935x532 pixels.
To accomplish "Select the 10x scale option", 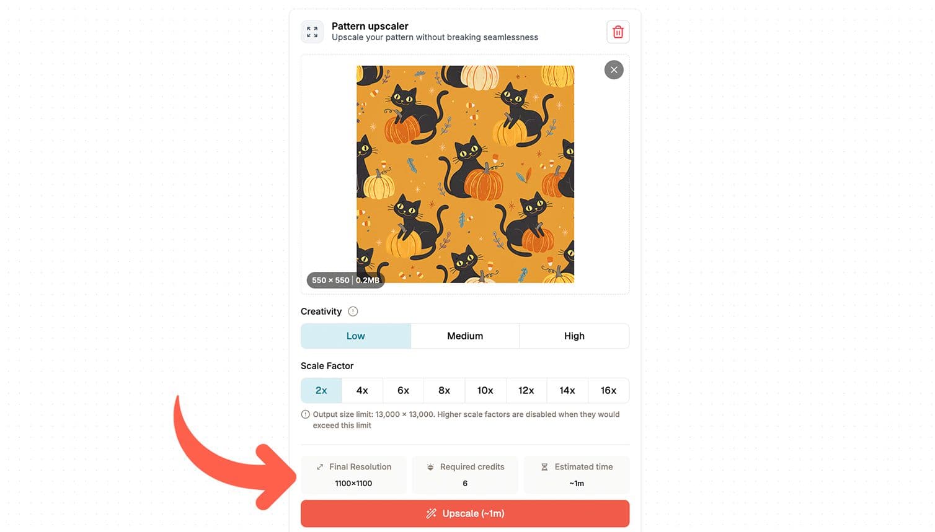I will pos(485,390).
